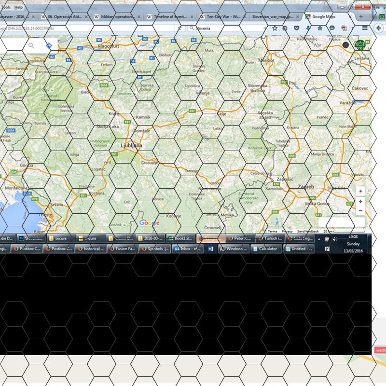Screen dimensions: 386x386
Task: Open the Tools menu
Action: 6,7
